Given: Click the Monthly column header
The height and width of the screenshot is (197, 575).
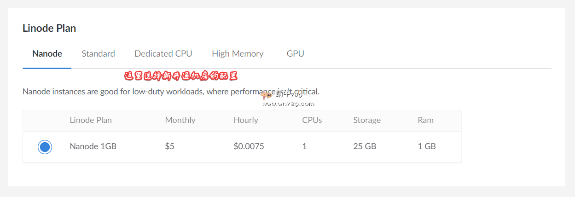Looking at the screenshot, I should click(x=180, y=120).
